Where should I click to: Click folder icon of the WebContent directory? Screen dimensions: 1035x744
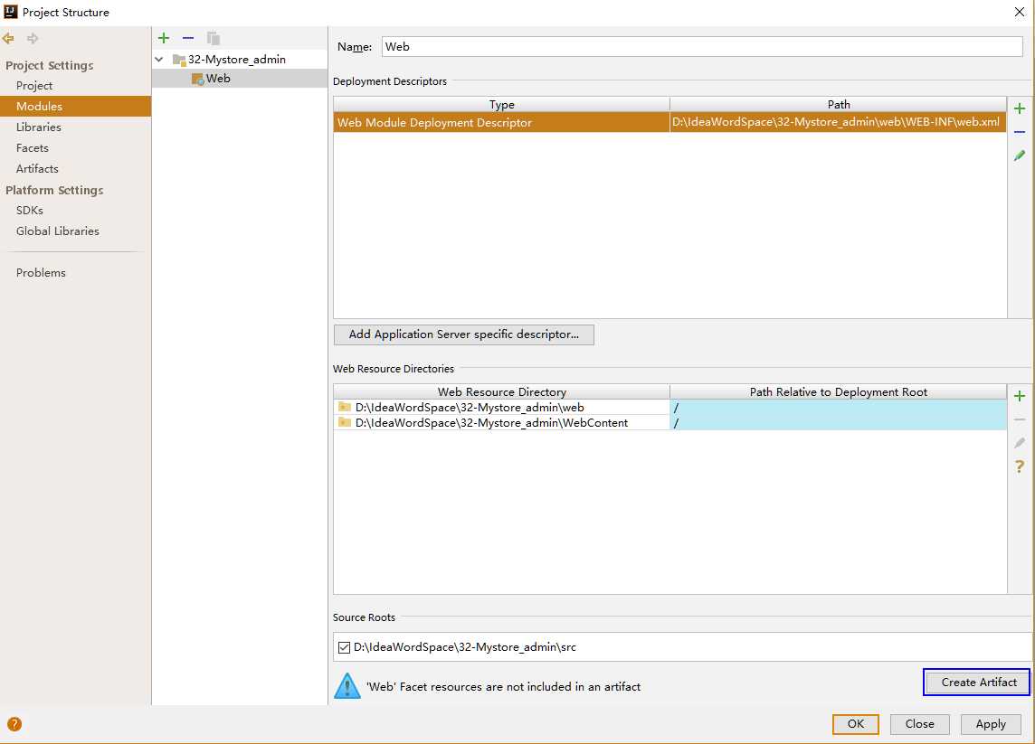(344, 421)
